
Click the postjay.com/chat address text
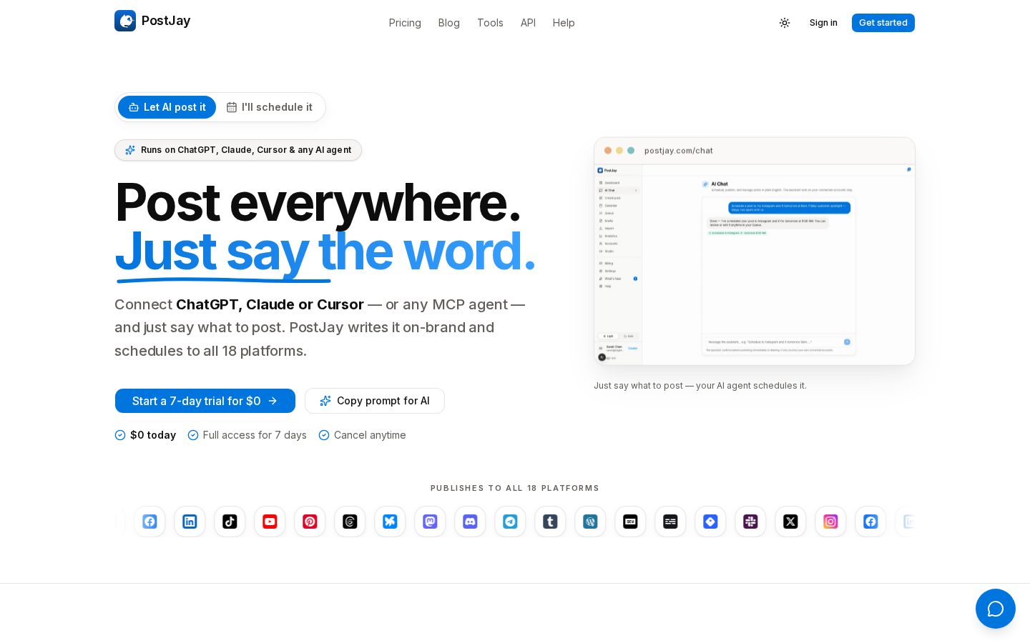click(x=679, y=151)
